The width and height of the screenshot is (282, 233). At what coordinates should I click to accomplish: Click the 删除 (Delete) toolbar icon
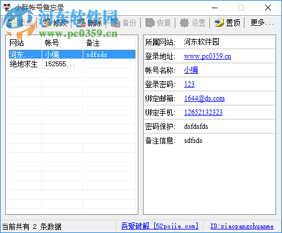click(81, 23)
